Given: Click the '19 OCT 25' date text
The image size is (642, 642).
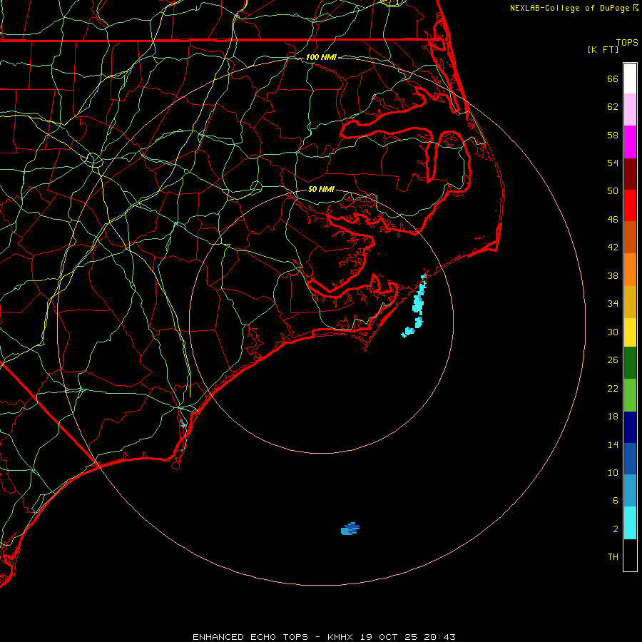Looking at the screenshot, I should pyautogui.click(x=389, y=637).
